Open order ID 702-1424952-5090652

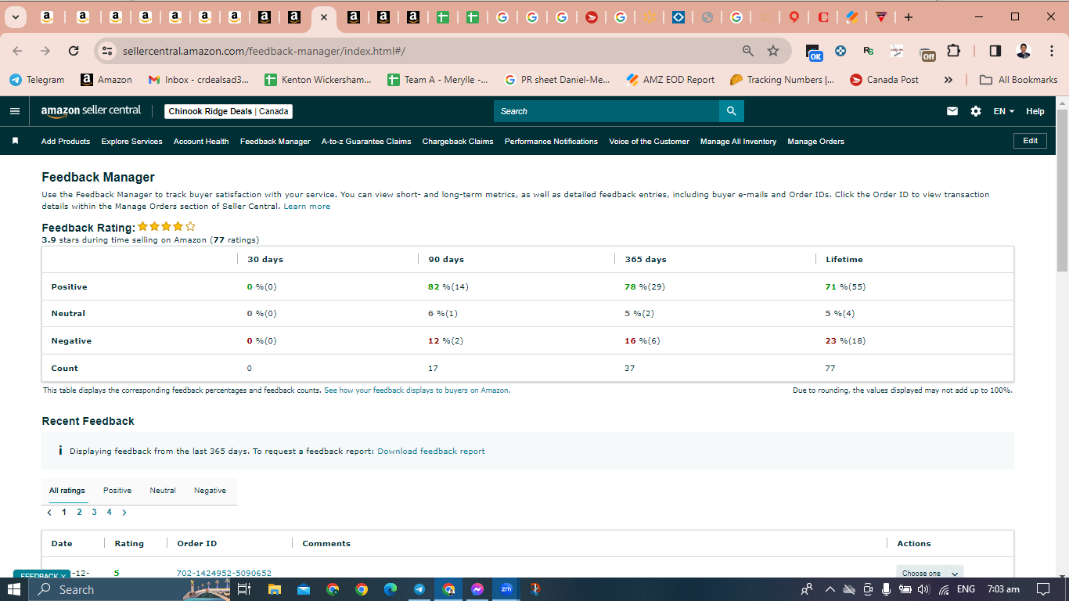point(224,573)
